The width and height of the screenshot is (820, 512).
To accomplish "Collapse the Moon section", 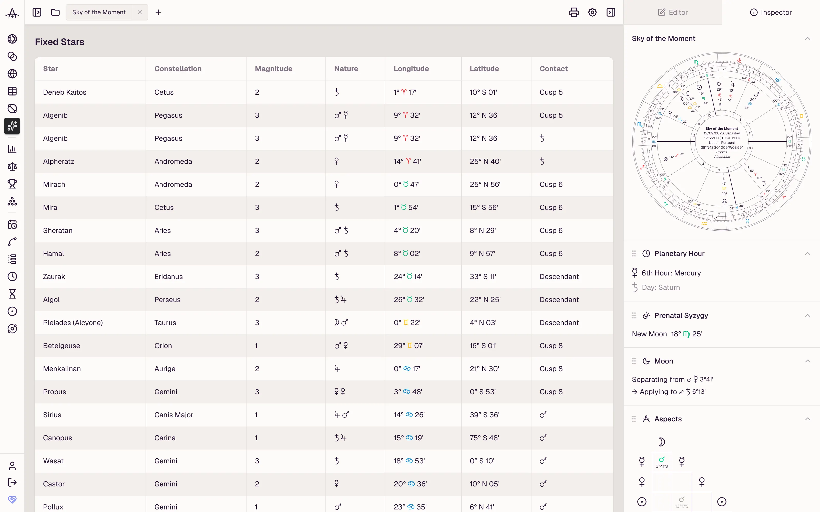I will click(x=808, y=361).
